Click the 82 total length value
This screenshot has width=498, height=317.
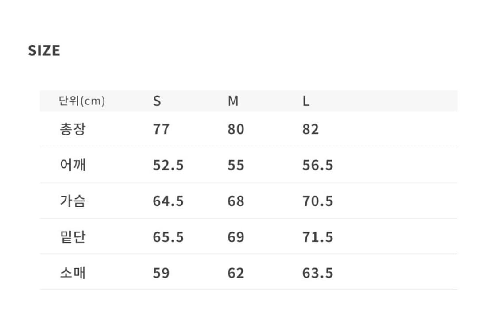(x=311, y=129)
